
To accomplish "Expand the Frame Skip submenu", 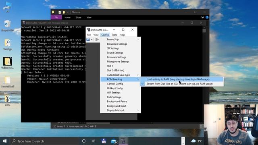I will pyautogui.click(x=120, y=39).
